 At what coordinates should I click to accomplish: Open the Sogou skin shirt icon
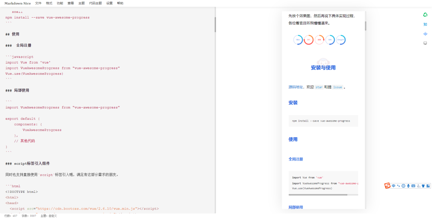[x=423, y=186]
